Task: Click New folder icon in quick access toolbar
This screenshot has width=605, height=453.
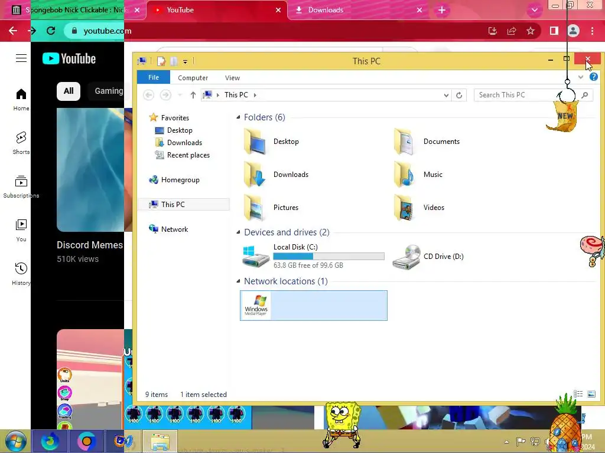Action: pyautogui.click(x=174, y=61)
